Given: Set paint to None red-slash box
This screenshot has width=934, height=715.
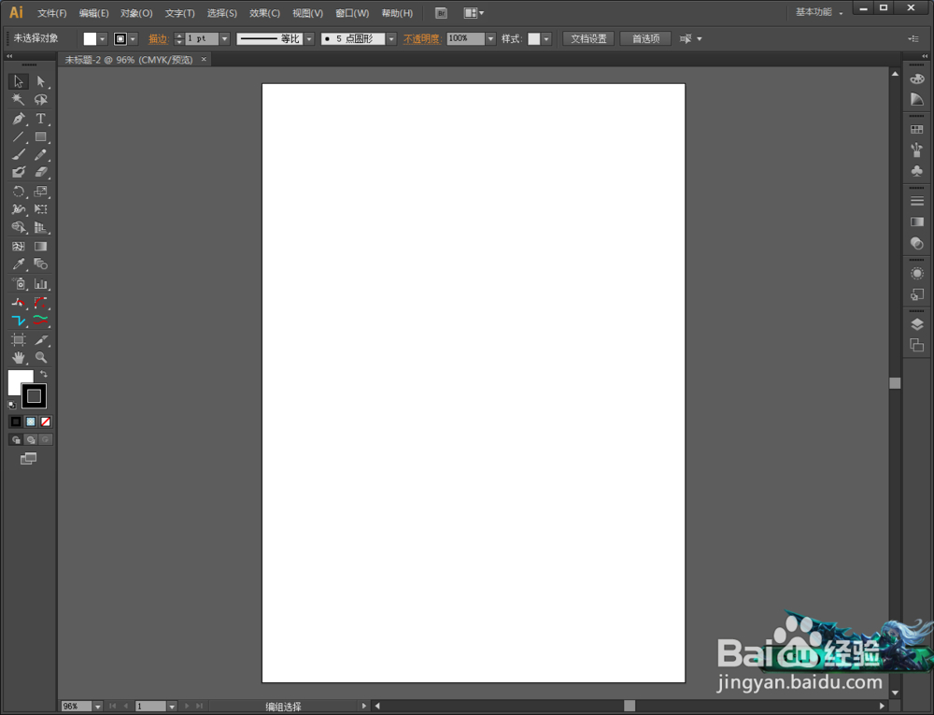Looking at the screenshot, I should pos(45,422).
